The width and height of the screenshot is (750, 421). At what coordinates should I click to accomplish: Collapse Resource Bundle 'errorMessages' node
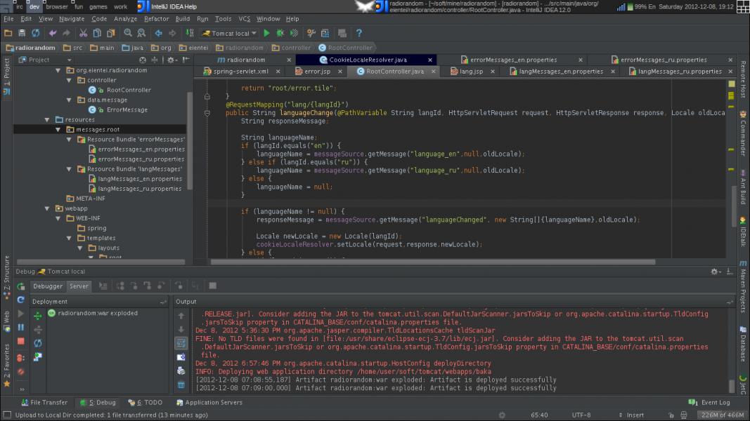click(x=69, y=140)
